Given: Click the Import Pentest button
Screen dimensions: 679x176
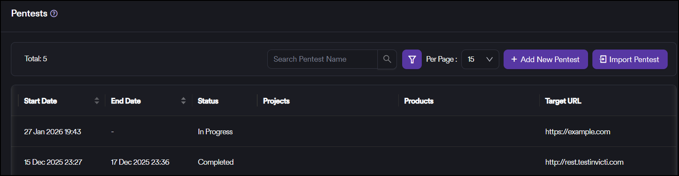Looking at the screenshot, I should (x=629, y=59).
